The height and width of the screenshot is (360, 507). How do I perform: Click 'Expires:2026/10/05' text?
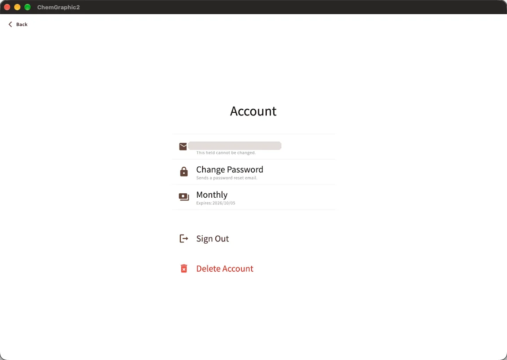tap(216, 203)
